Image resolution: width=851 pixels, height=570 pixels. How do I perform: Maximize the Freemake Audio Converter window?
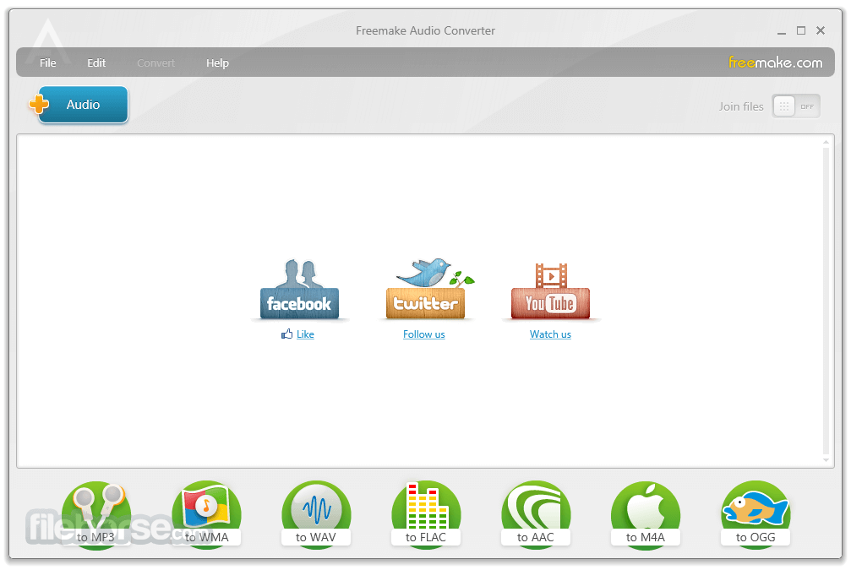tap(801, 30)
